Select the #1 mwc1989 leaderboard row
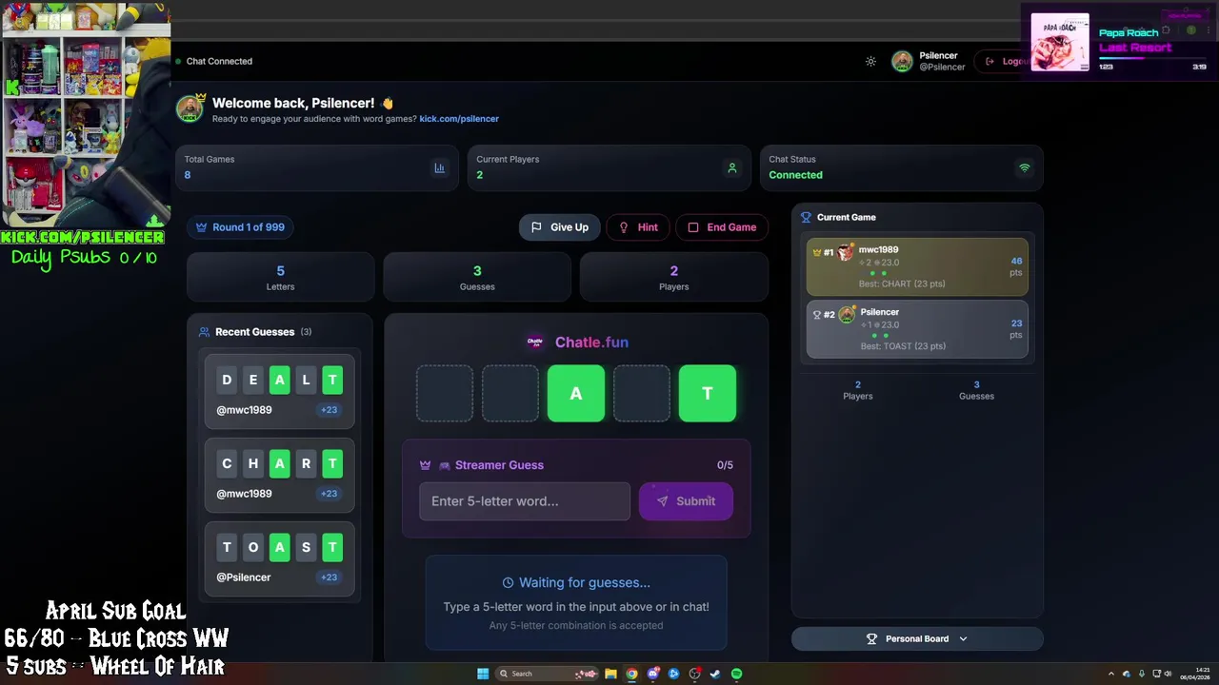Viewport: 1219px width, 685px height. (917, 266)
